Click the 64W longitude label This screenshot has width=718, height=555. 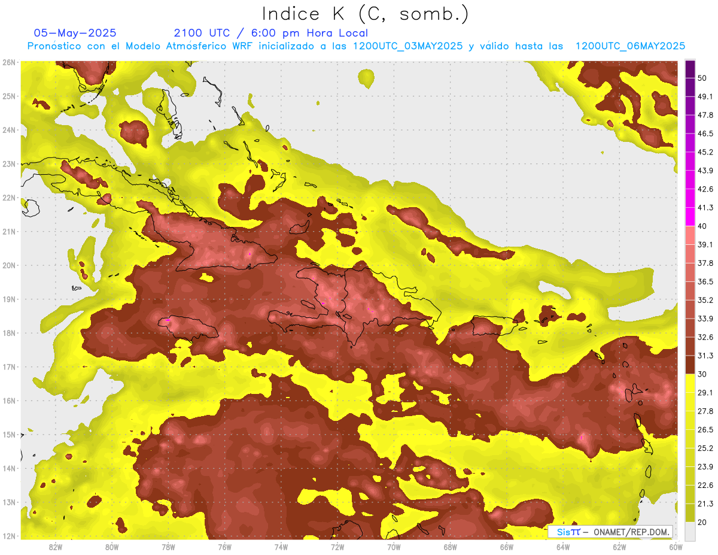[x=563, y=547]
